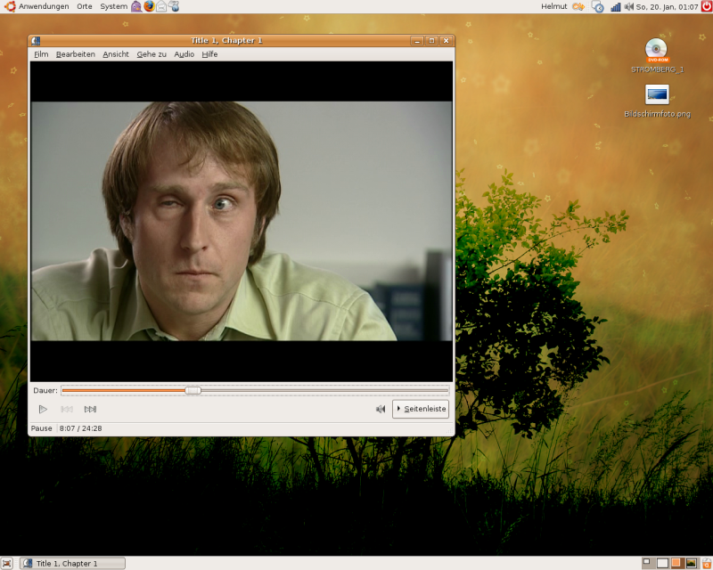This screenshot has height=570, width=713.
Task: Open the Anwendungen menu in top panel
Action: 37,6
